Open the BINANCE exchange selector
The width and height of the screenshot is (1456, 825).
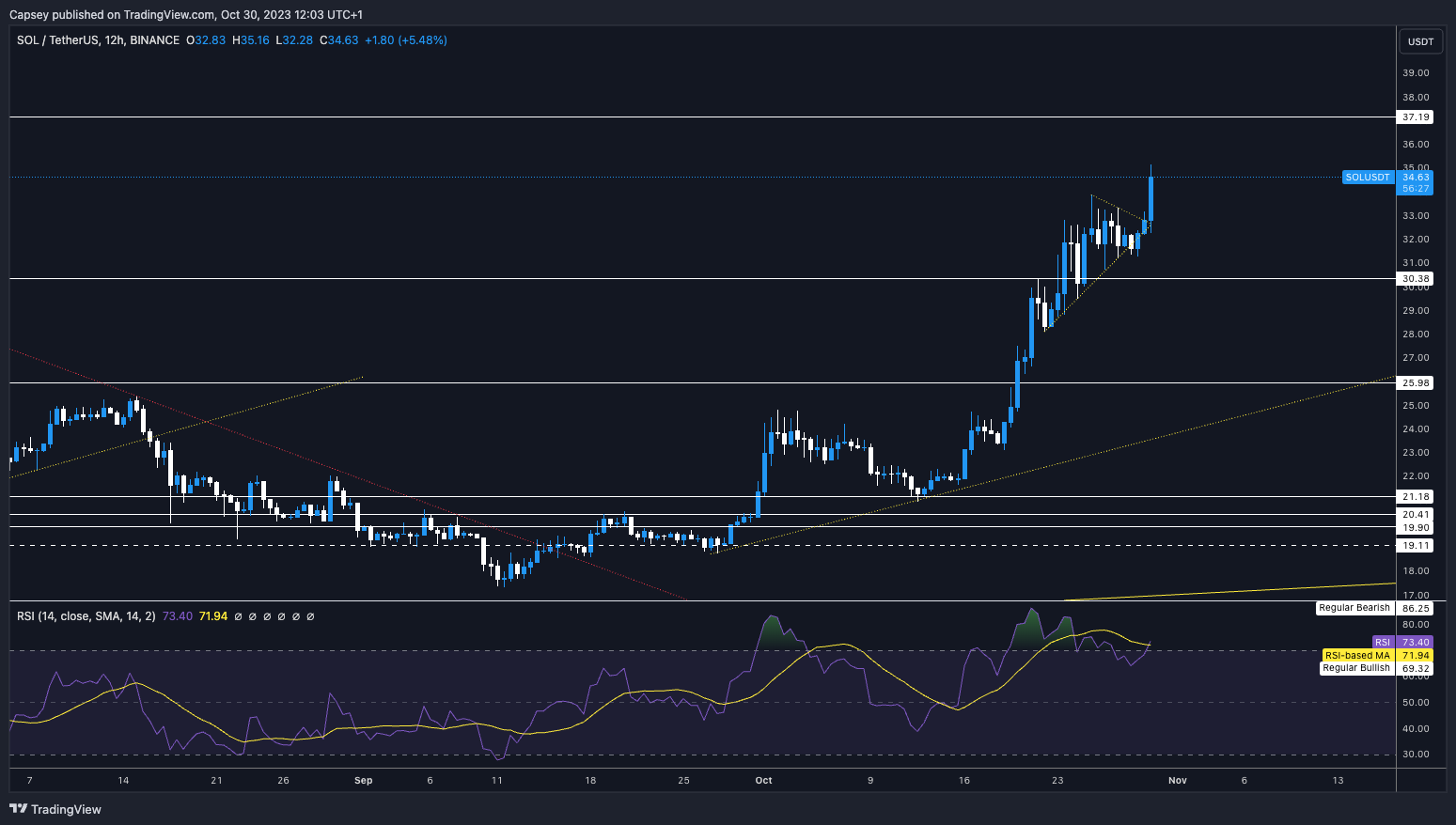(x=156, y=40)
